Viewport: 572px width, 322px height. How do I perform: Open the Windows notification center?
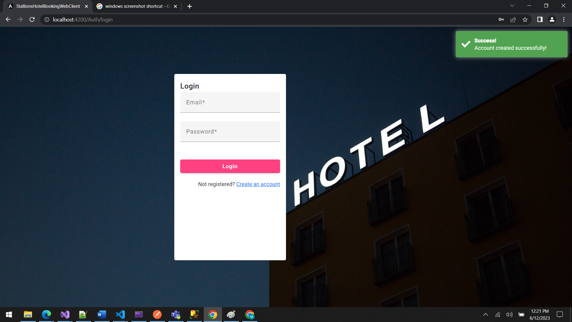560,315
